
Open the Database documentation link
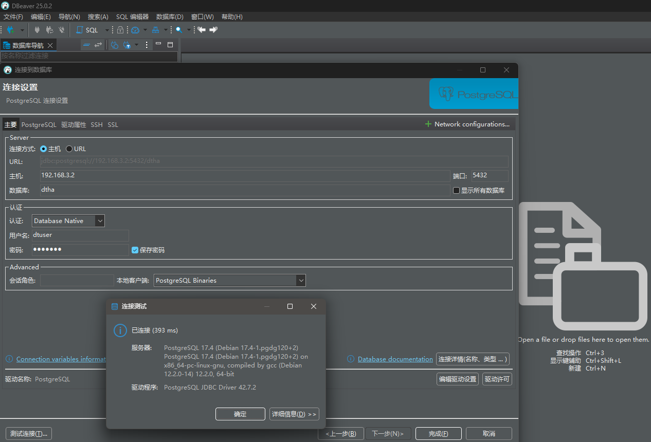pos(395,359)
